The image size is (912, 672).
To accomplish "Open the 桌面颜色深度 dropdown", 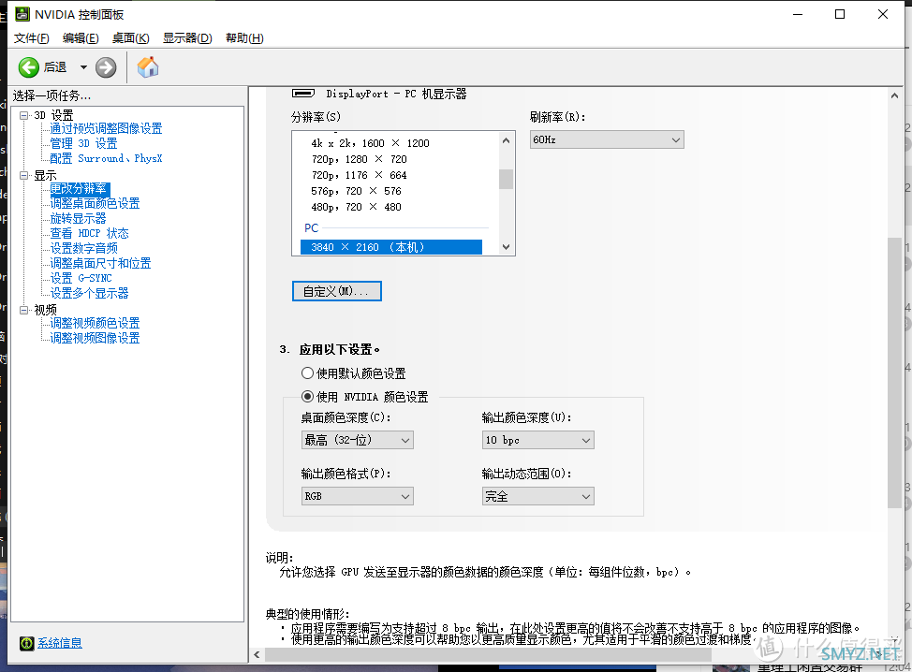I will point(357,440).
